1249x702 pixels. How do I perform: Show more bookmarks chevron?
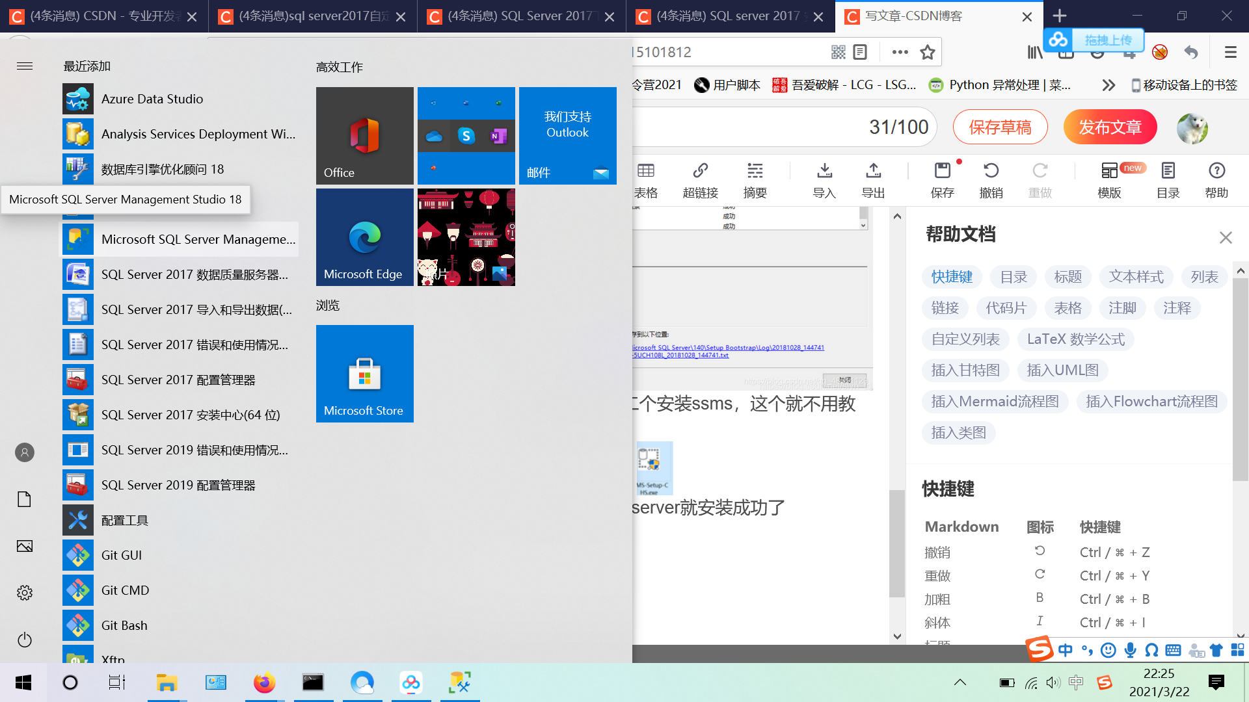point(1109,85)
